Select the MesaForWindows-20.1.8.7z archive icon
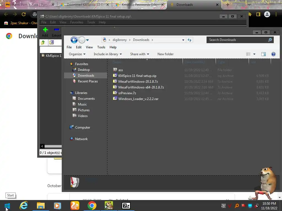 pos(115,81)
